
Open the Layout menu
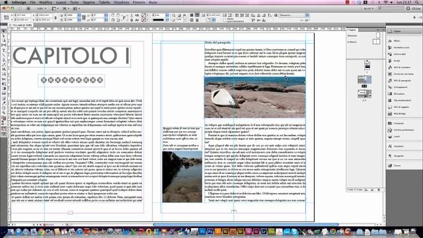click(x=61, y=2)
